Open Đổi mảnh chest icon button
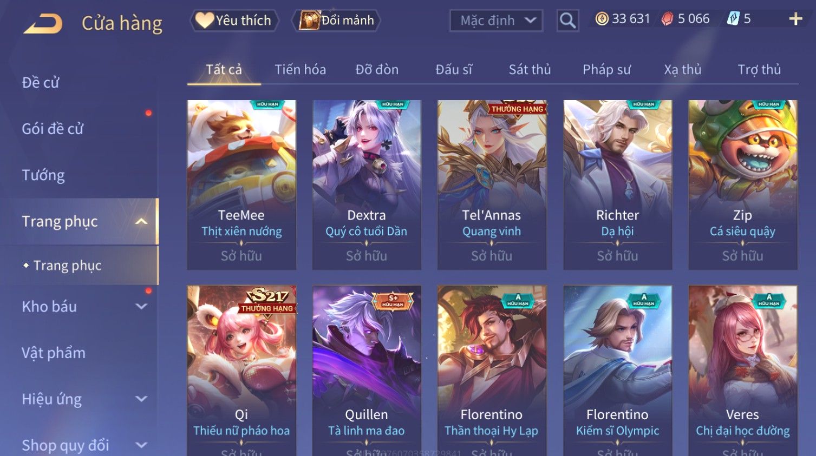Image resolution: width=816 pixels, height=456 pixels. tap(336, 21)
